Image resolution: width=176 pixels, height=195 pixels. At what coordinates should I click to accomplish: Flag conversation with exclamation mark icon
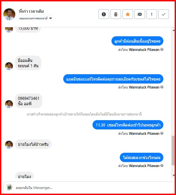point(152,14)
